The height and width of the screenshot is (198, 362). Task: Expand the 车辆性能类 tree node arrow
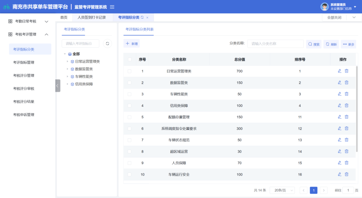[x=67, y=76]
